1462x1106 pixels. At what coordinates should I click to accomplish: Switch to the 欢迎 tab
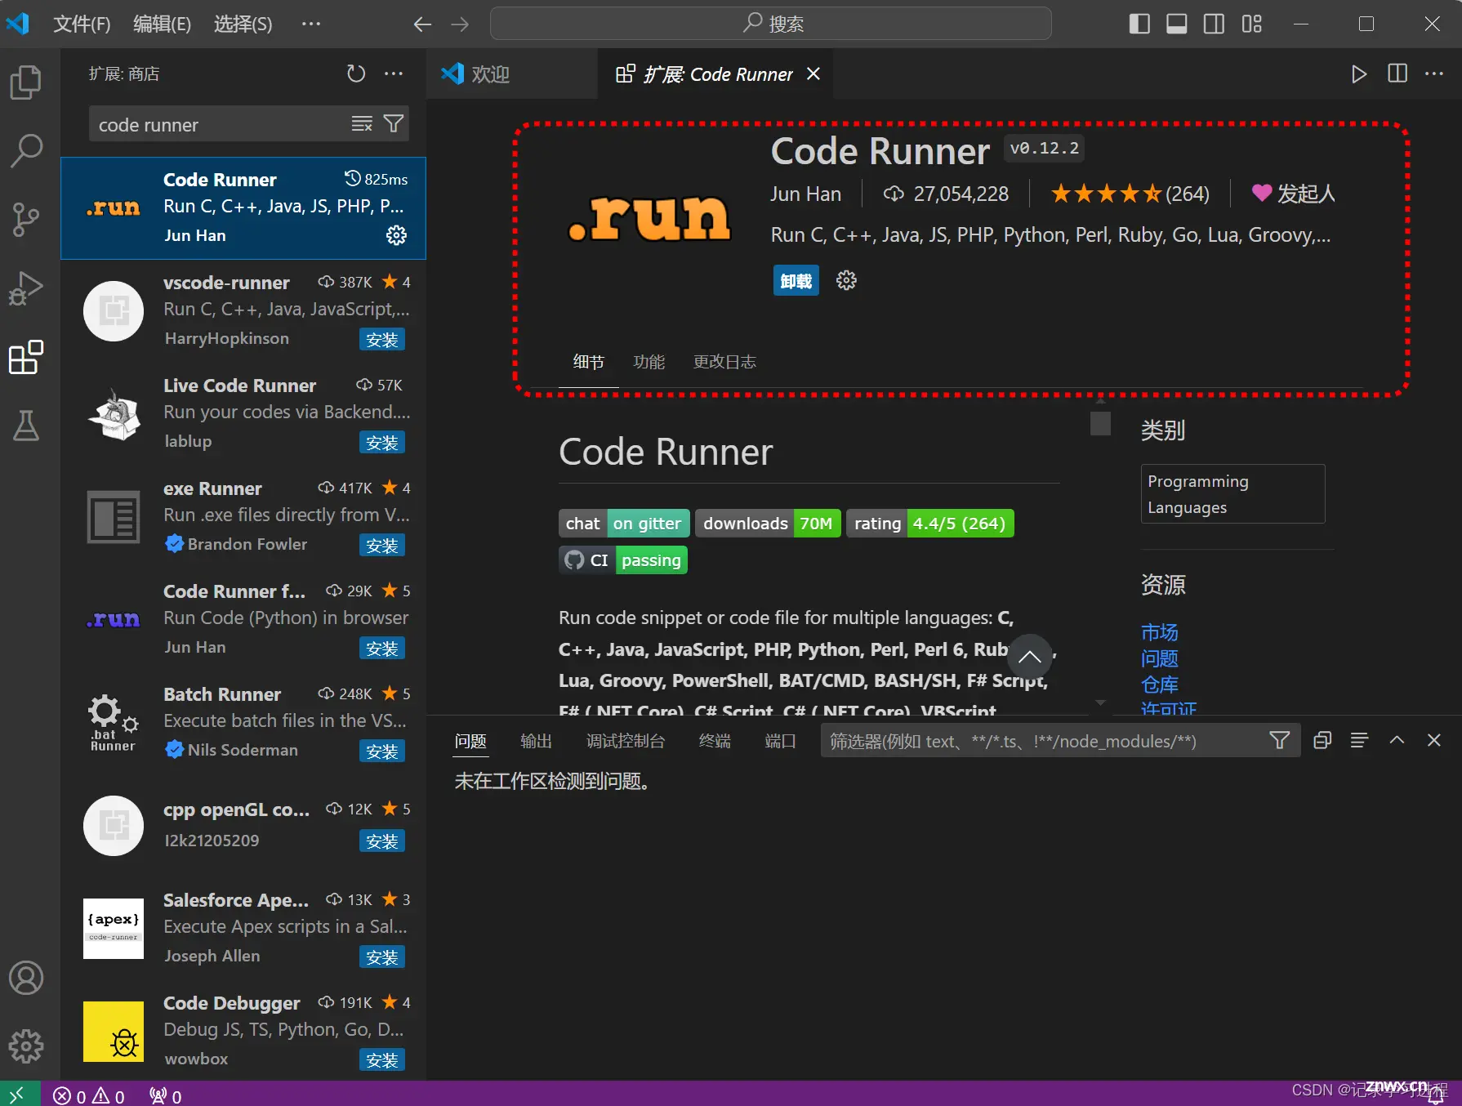tap(490, 74)
